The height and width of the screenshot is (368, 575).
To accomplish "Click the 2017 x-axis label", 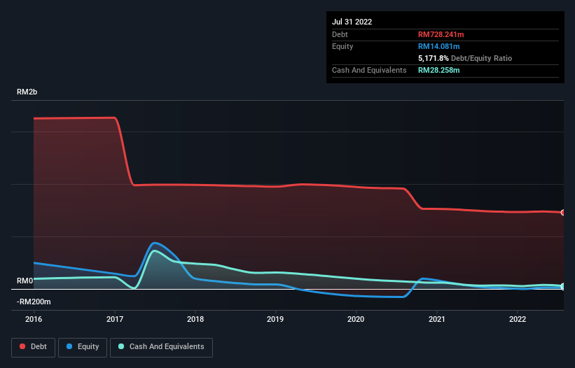I will click(x=115, y=319).
